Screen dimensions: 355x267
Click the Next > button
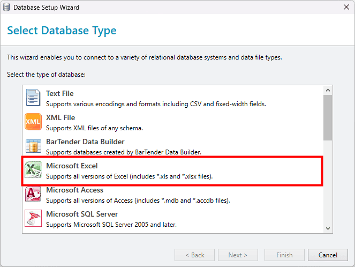click(x=238, y=255)
